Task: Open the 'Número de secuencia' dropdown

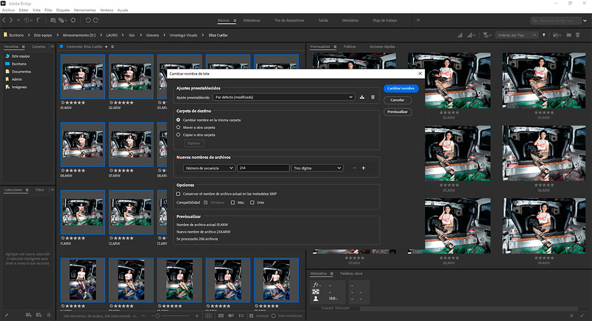Action: coord(208,168)
